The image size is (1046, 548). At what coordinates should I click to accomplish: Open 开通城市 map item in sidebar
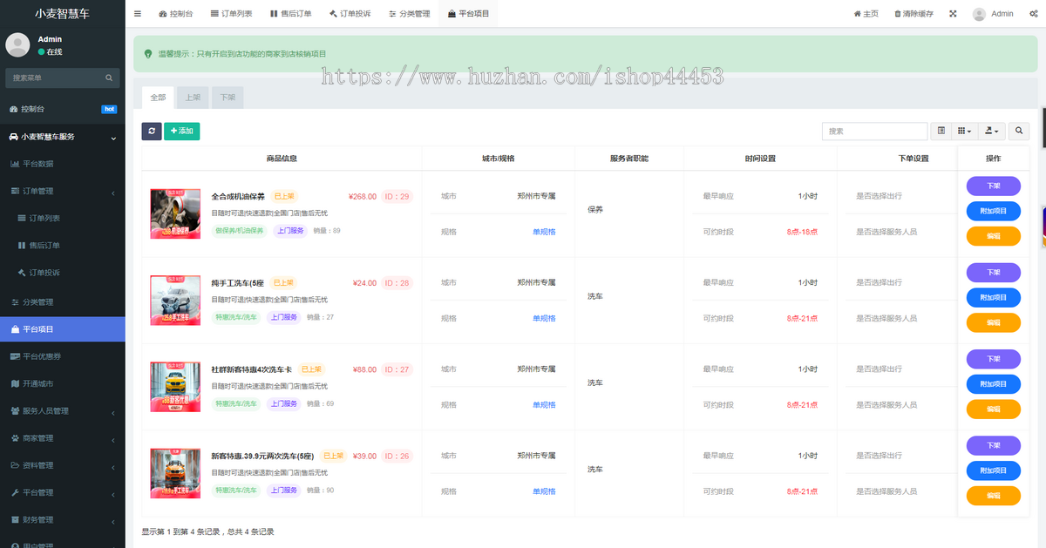[62, 383]
